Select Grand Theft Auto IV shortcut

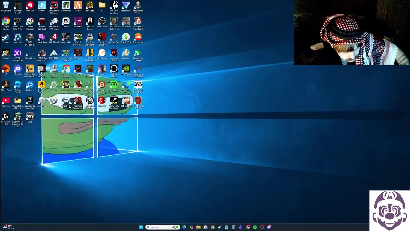click(18, 24)
